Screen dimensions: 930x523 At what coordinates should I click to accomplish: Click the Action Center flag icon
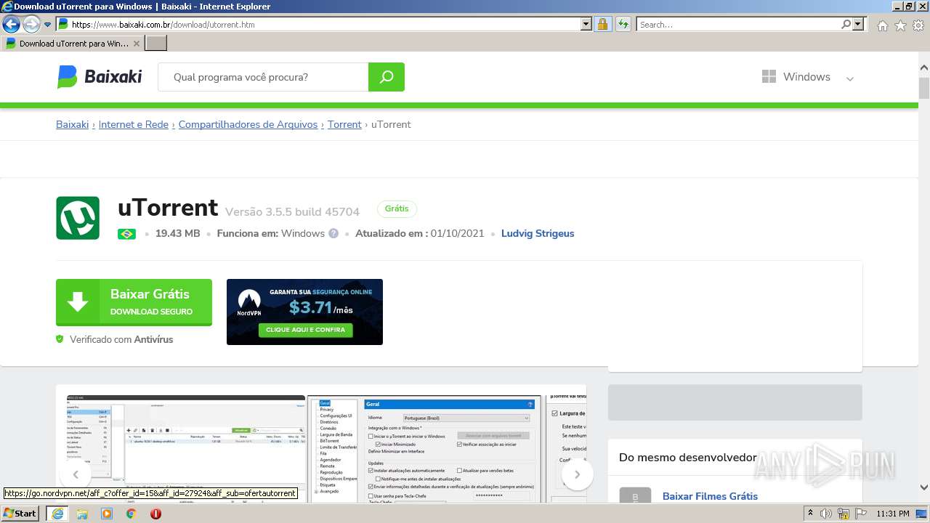[x=860, y=514]
